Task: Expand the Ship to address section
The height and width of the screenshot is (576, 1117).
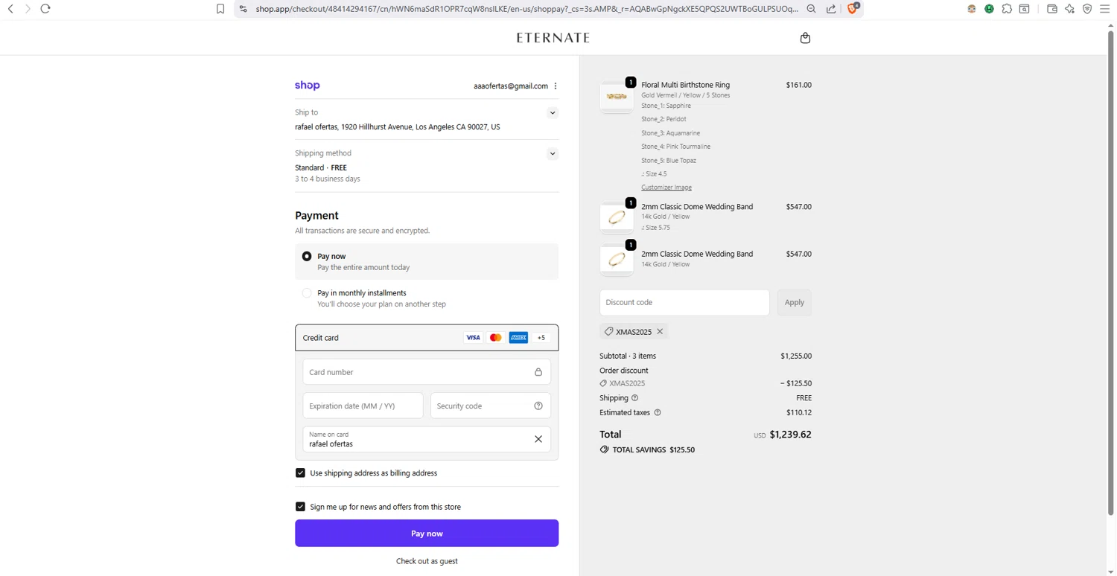Action: (x=553, y=113)
